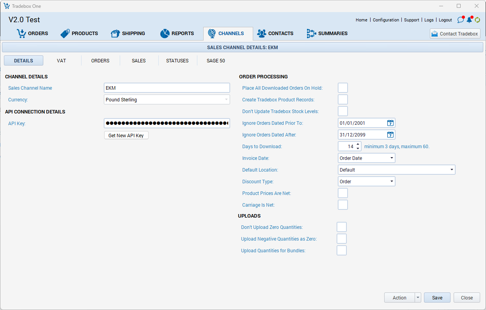The width and height of the screenshot is (486, 310).
Task: Expand the Discount Type dropdown
Action: click(x=367, y=182)
